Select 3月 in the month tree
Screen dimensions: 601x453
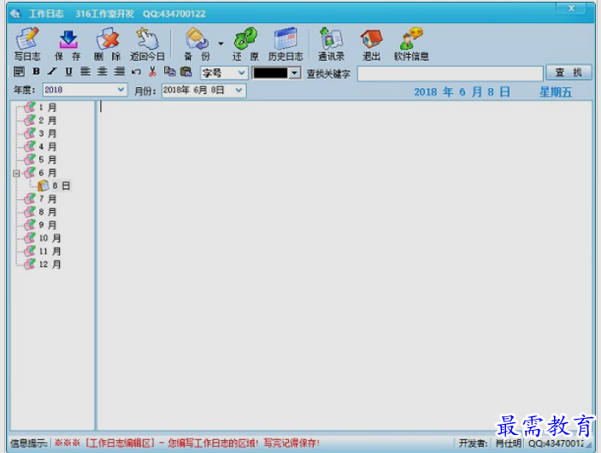point(48,133)
